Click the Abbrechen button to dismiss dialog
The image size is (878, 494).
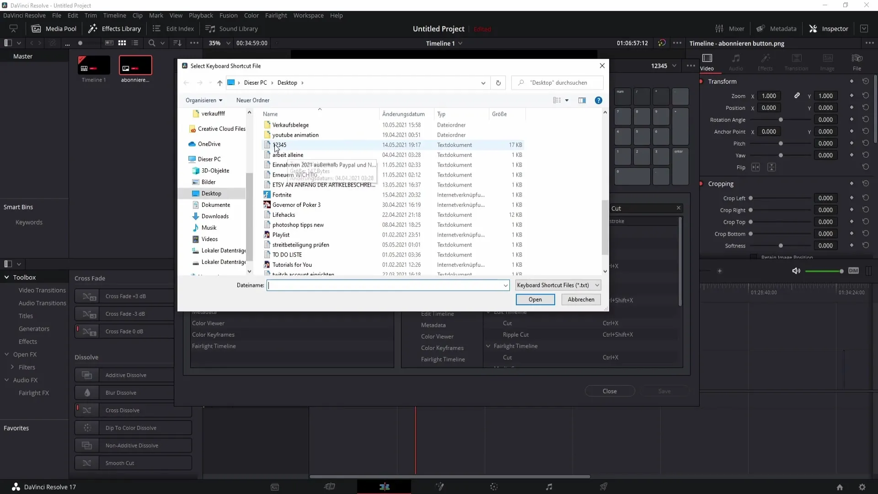581,300
